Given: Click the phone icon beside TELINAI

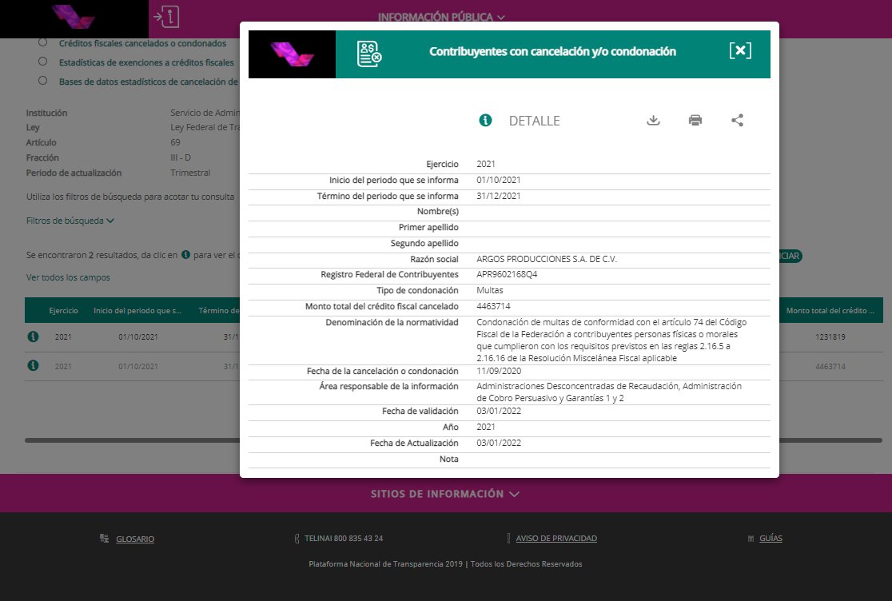Looking at the screenshot, I should 297,538.
